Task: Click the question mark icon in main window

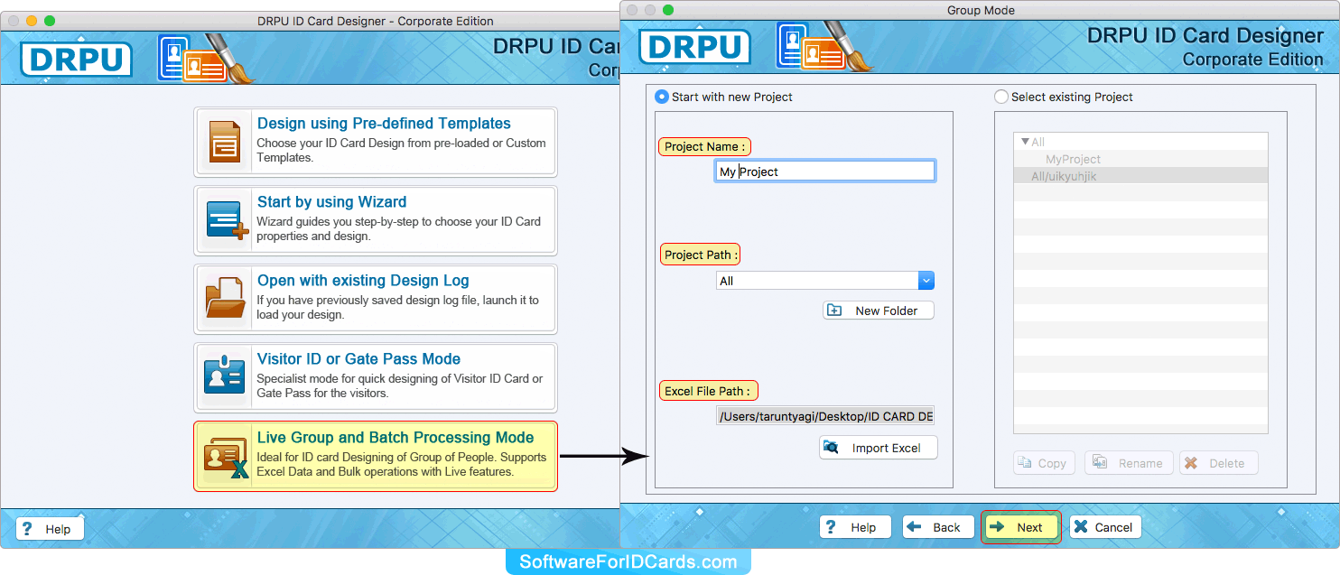Action: coord(27,529)
